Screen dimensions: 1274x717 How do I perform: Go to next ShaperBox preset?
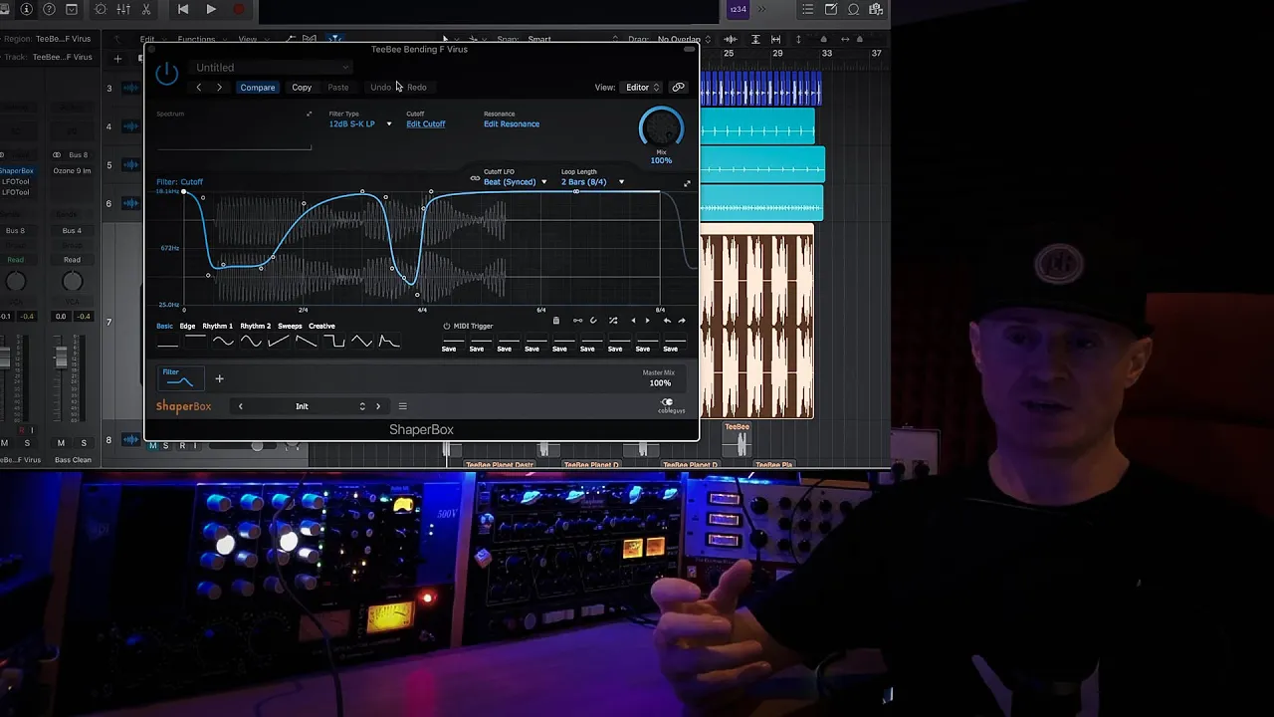coord(378,406)
